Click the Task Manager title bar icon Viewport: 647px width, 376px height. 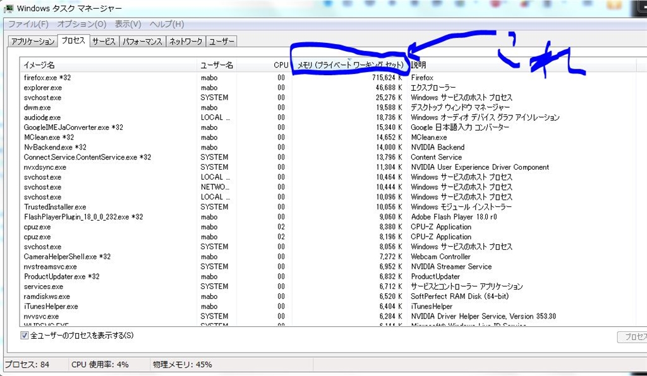click(x=8, y=8)
